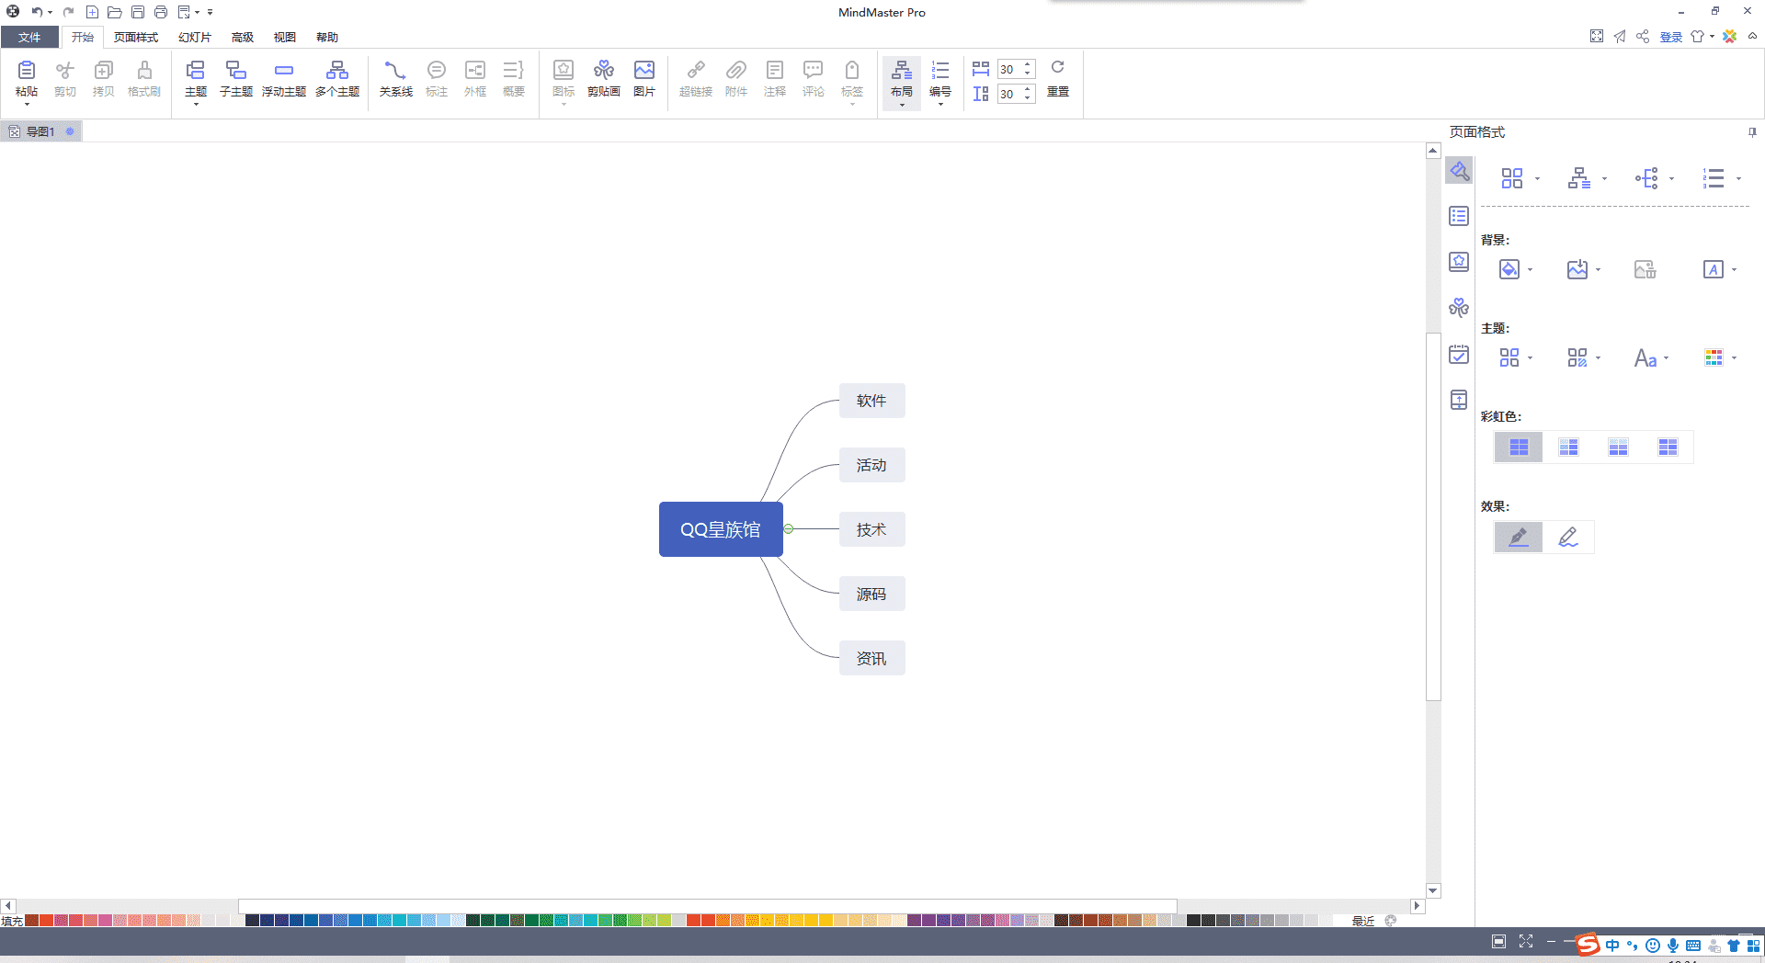1765x963 pixels.
Task: Select the fourth Rainbow color option
Action: [1668, 448]
